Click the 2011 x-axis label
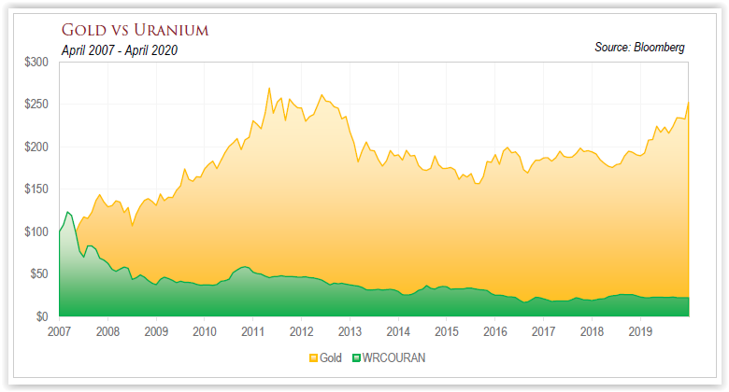729x392 pixels. coord(252,330)
